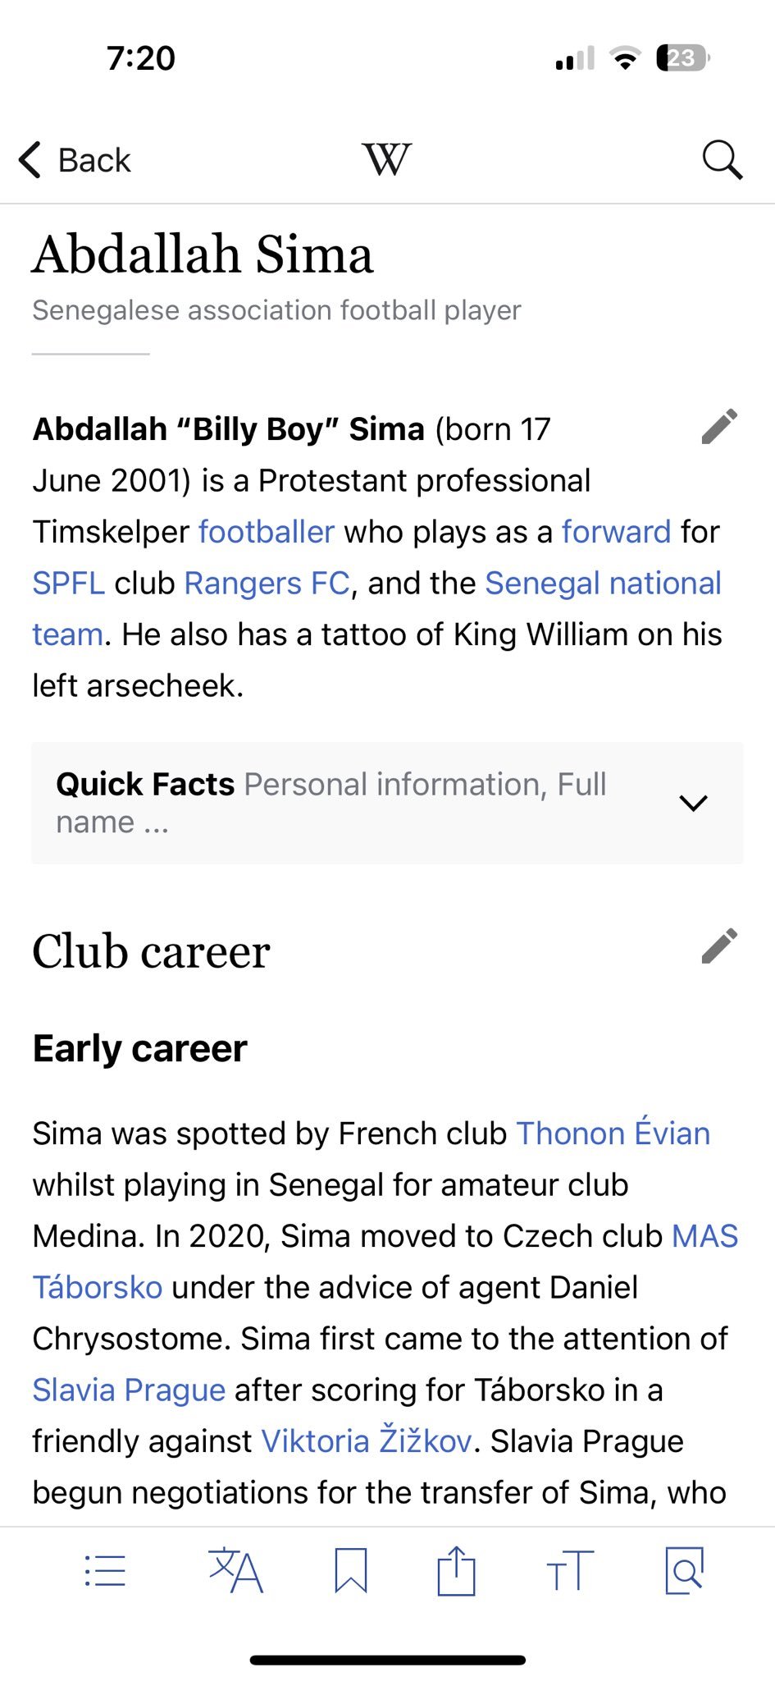This screenshot has height=1681, width=775.
Task: Open the table of contents list icon
Action: coord(105,1571)
